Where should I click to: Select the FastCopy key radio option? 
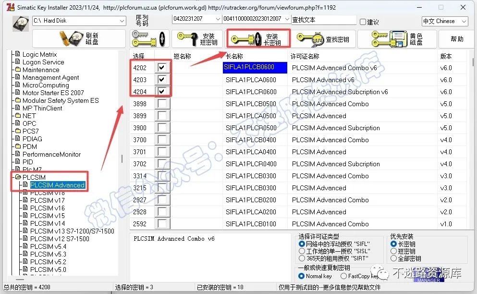343,276
